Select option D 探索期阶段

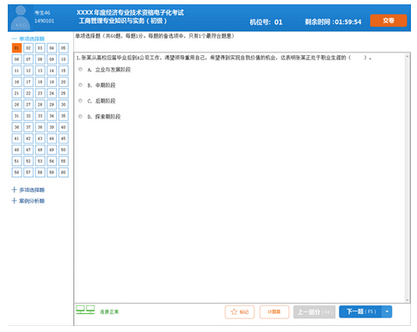tap(81, 116)
